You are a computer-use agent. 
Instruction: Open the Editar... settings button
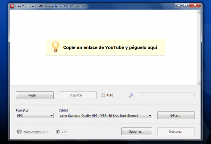[175, 115]
